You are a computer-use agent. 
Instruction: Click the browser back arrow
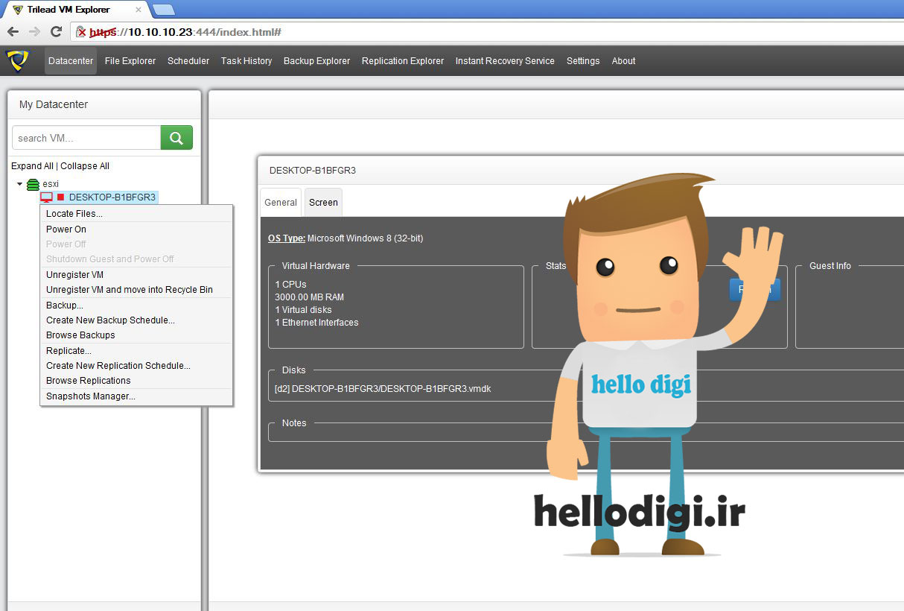pos(13,32)
